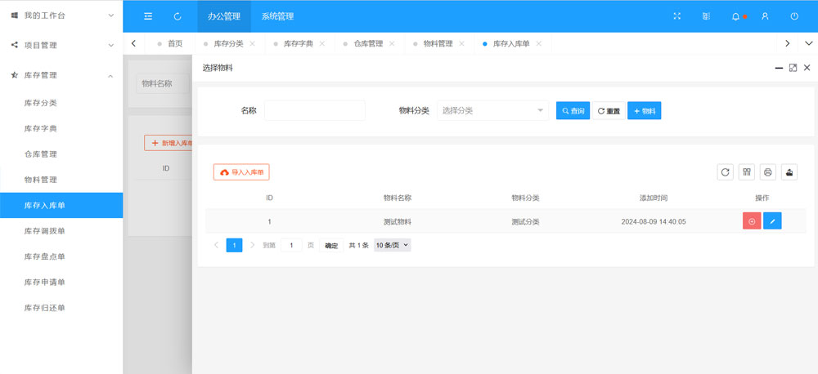
Task: Click the power logout icon
Action: pos(794,16)
